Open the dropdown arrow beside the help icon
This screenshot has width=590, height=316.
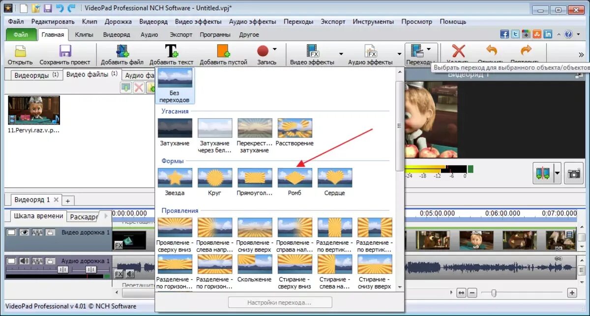point(577,34)
